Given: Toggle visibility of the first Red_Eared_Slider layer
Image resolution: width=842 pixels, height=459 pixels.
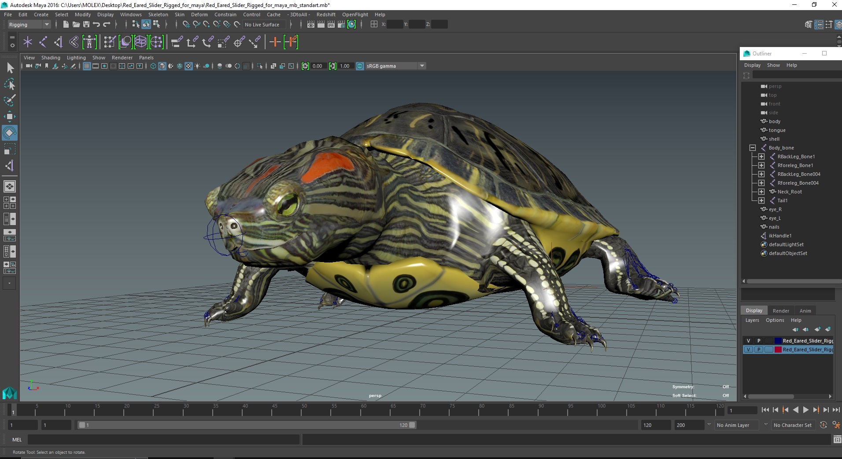Looking at the screenshot, I should (x=748, y=341).
